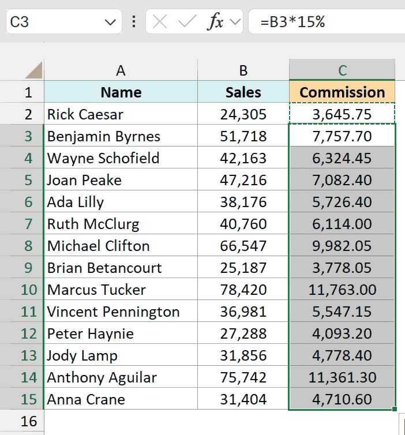The image size is (405, 435).
Task: Click the commission value 3,645.75
Action: (342, 114)
